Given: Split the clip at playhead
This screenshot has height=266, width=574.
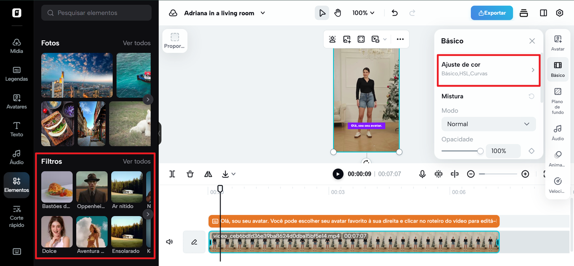Looking at the screenshot, I should coord(172,174).
